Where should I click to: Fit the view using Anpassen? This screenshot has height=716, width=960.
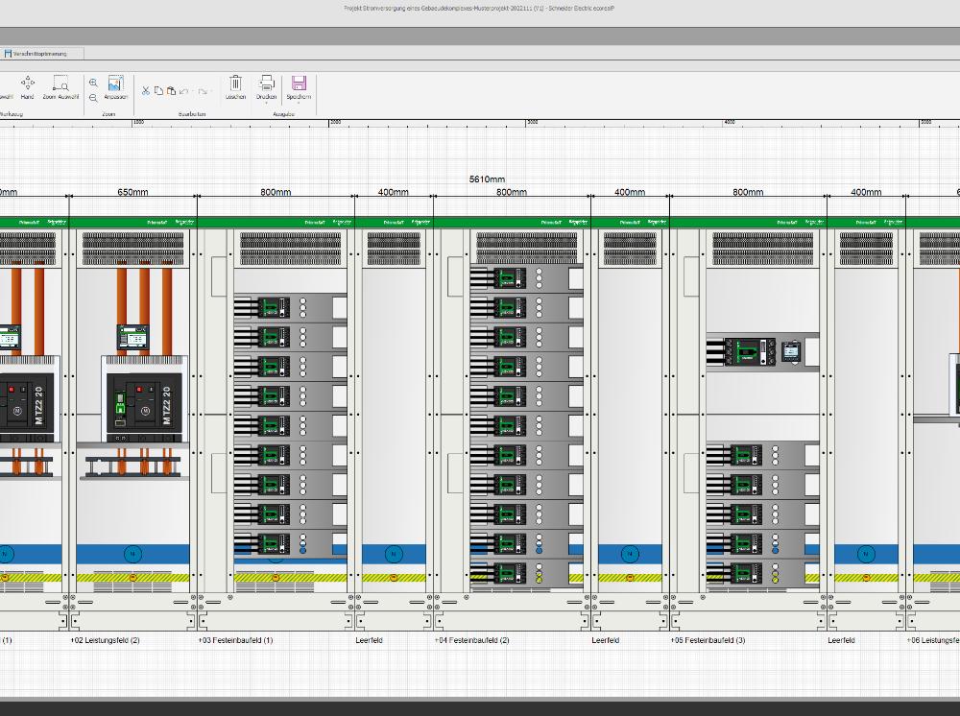[x=116, y=87]
